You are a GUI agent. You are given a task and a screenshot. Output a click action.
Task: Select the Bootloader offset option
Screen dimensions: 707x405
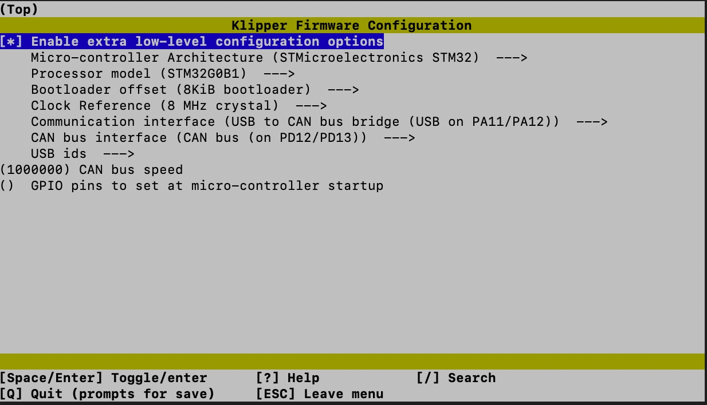click(99, 90)
